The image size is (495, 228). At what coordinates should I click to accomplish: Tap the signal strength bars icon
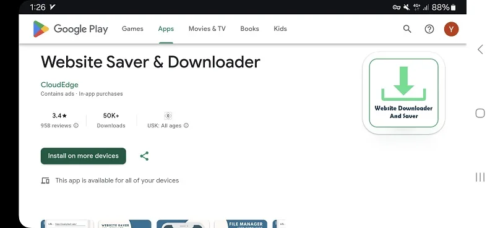pos(426,7)
